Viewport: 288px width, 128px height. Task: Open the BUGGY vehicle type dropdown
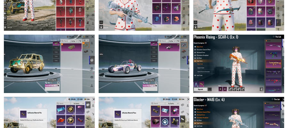[184, 40]
